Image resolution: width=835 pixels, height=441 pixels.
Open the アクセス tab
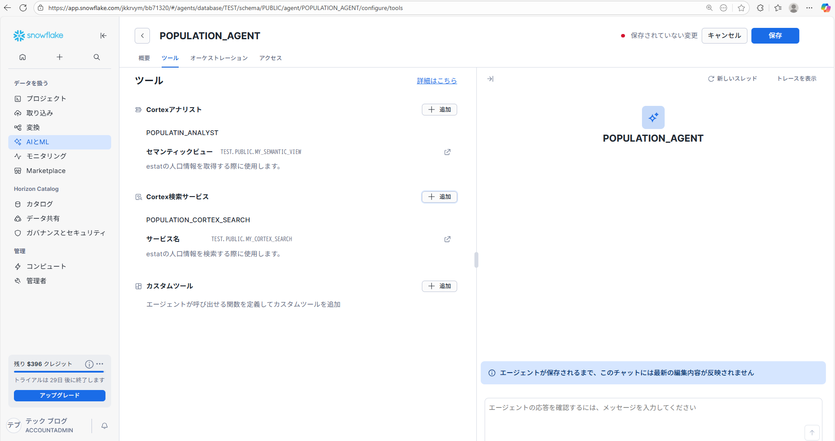pyautogui.click(x=271, y=58)
